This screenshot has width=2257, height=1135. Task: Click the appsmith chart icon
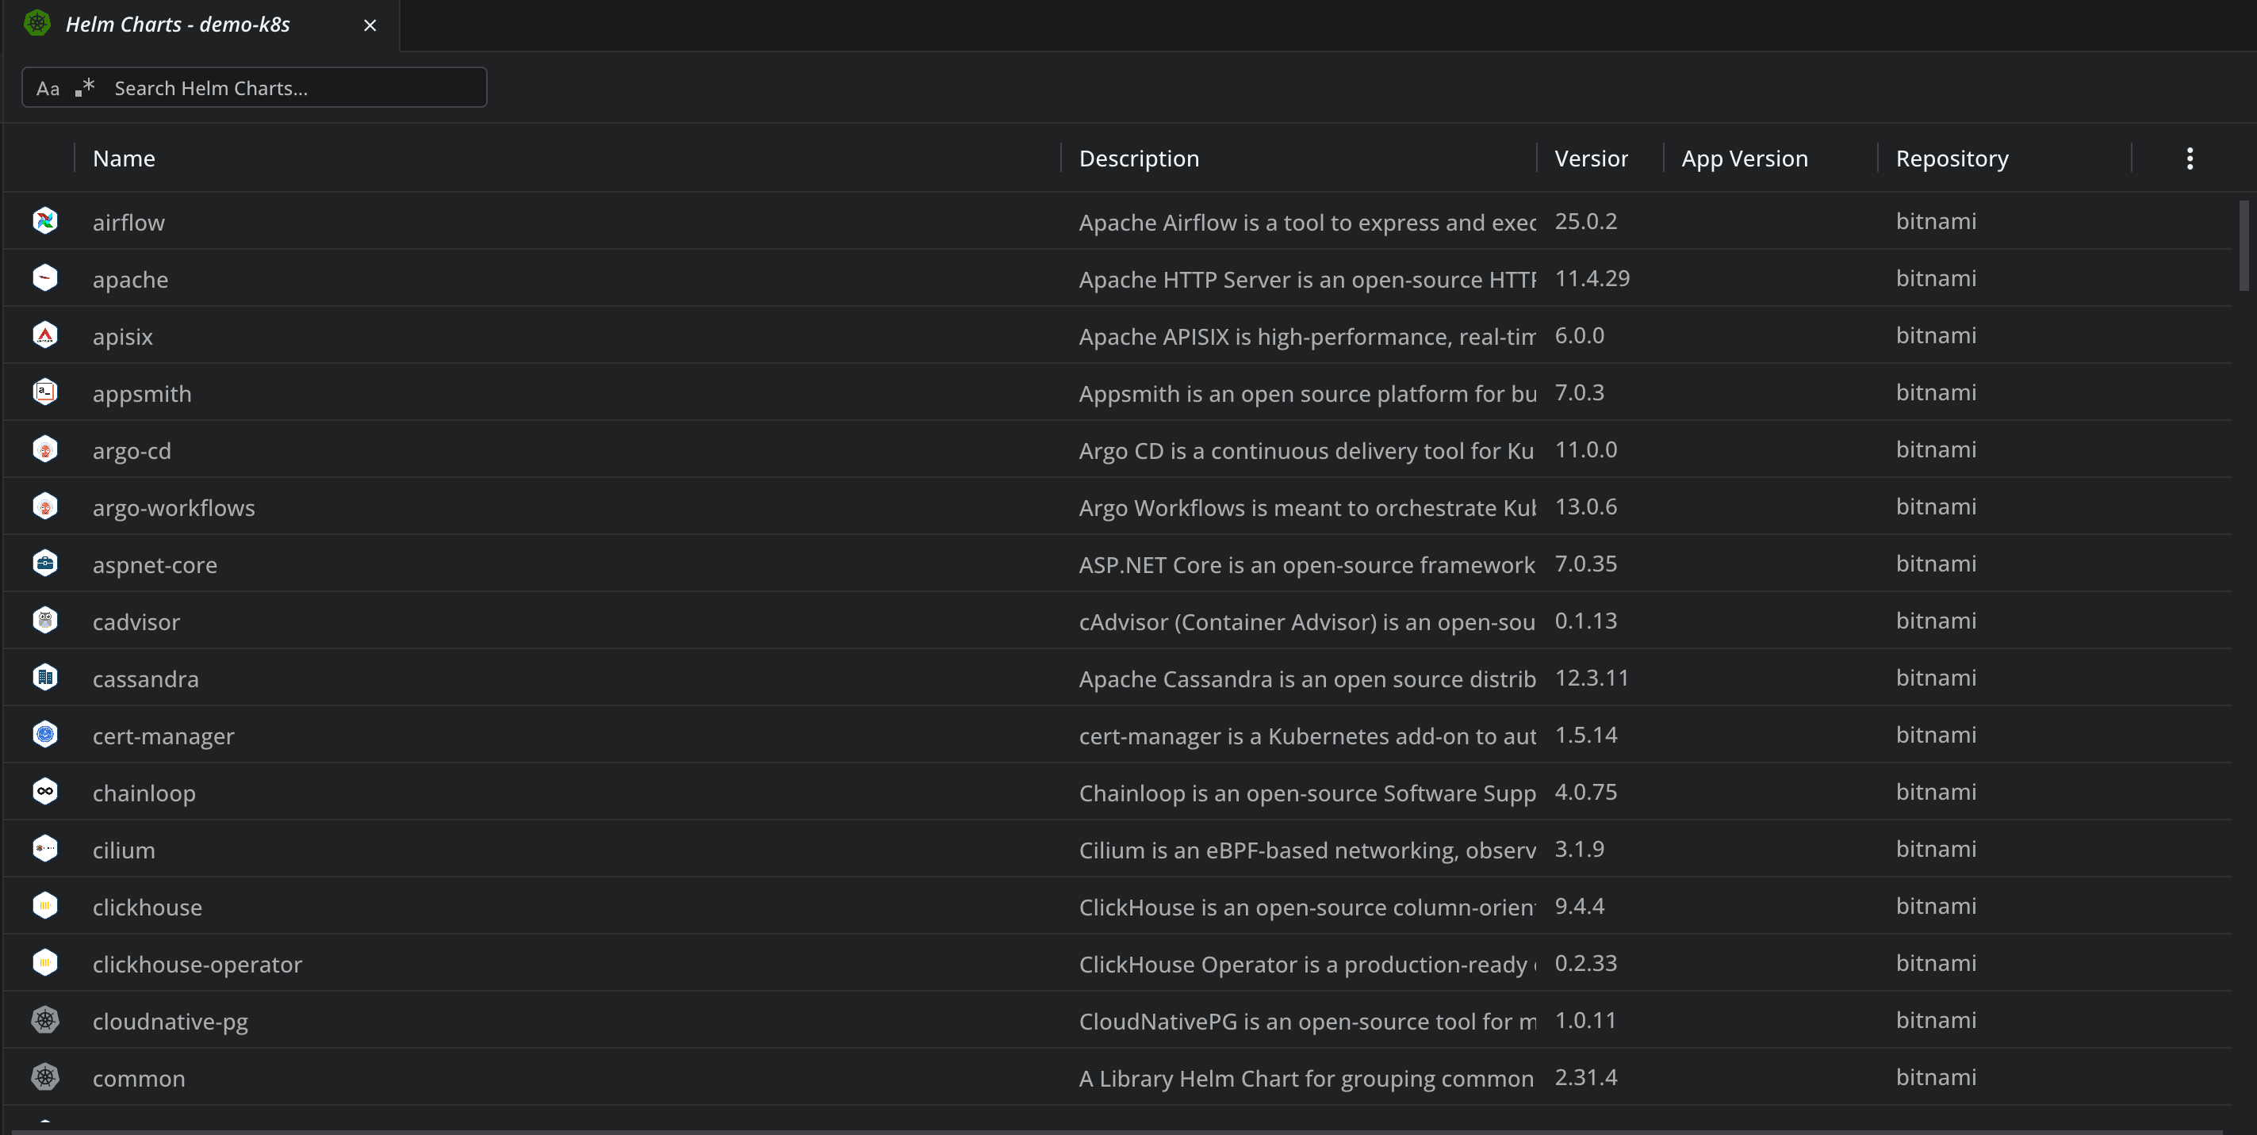tap(44, 392)
